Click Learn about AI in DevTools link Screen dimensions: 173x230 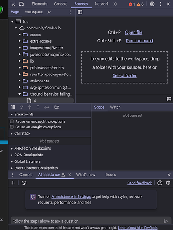(x=138, y=228)
